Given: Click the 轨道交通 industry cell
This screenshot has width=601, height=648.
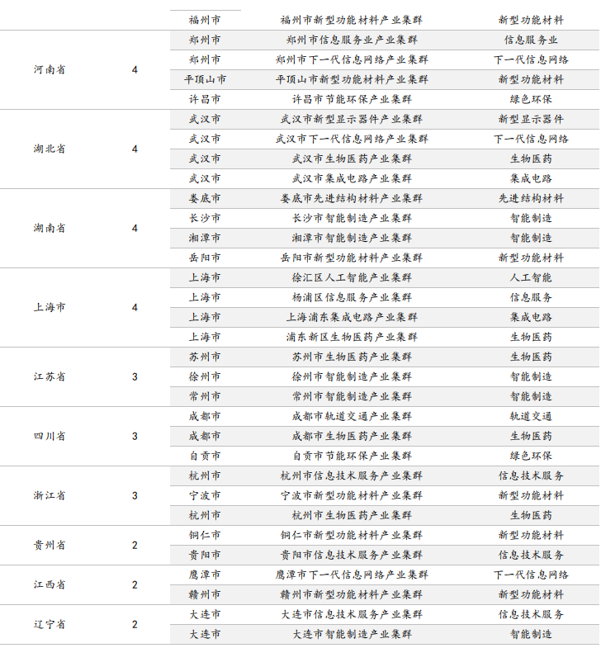Looking at the screenshot, I should coord(531,417).
